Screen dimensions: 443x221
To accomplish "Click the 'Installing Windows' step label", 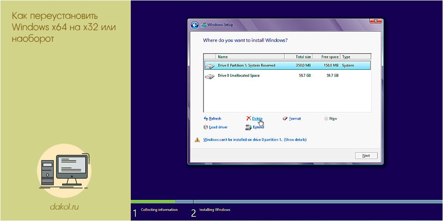I will [215, 210].
